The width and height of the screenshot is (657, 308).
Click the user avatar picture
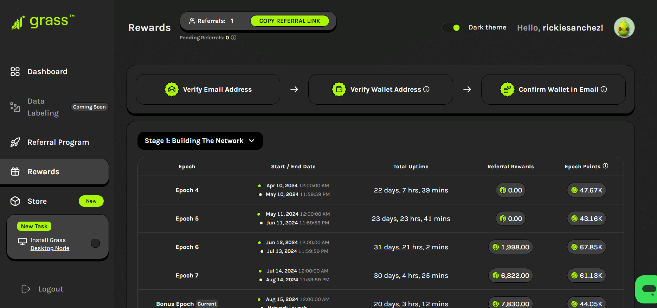point(624,27)
